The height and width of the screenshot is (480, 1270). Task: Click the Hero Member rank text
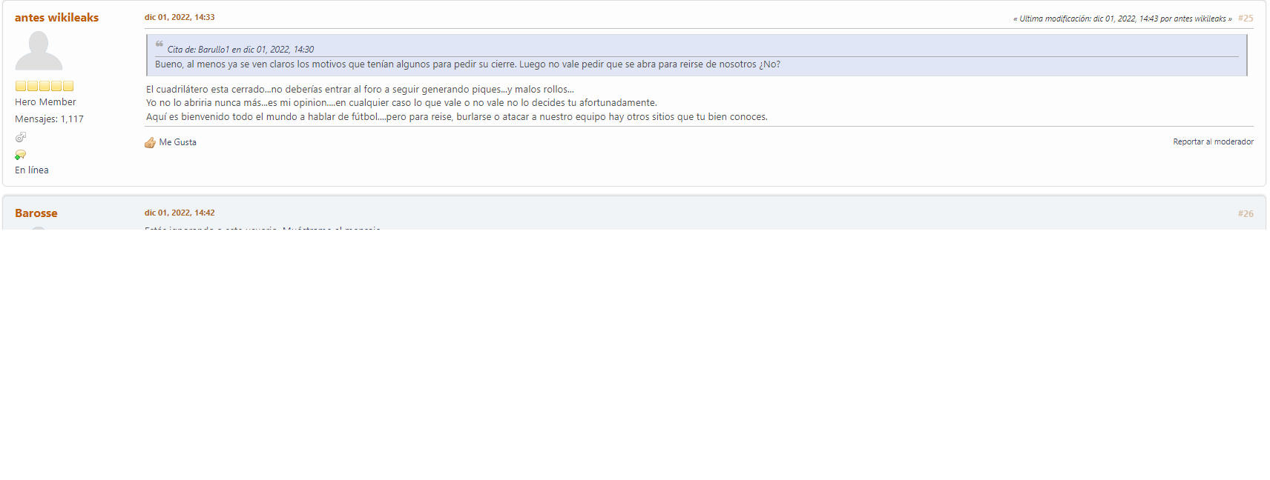tap(45, 102)
